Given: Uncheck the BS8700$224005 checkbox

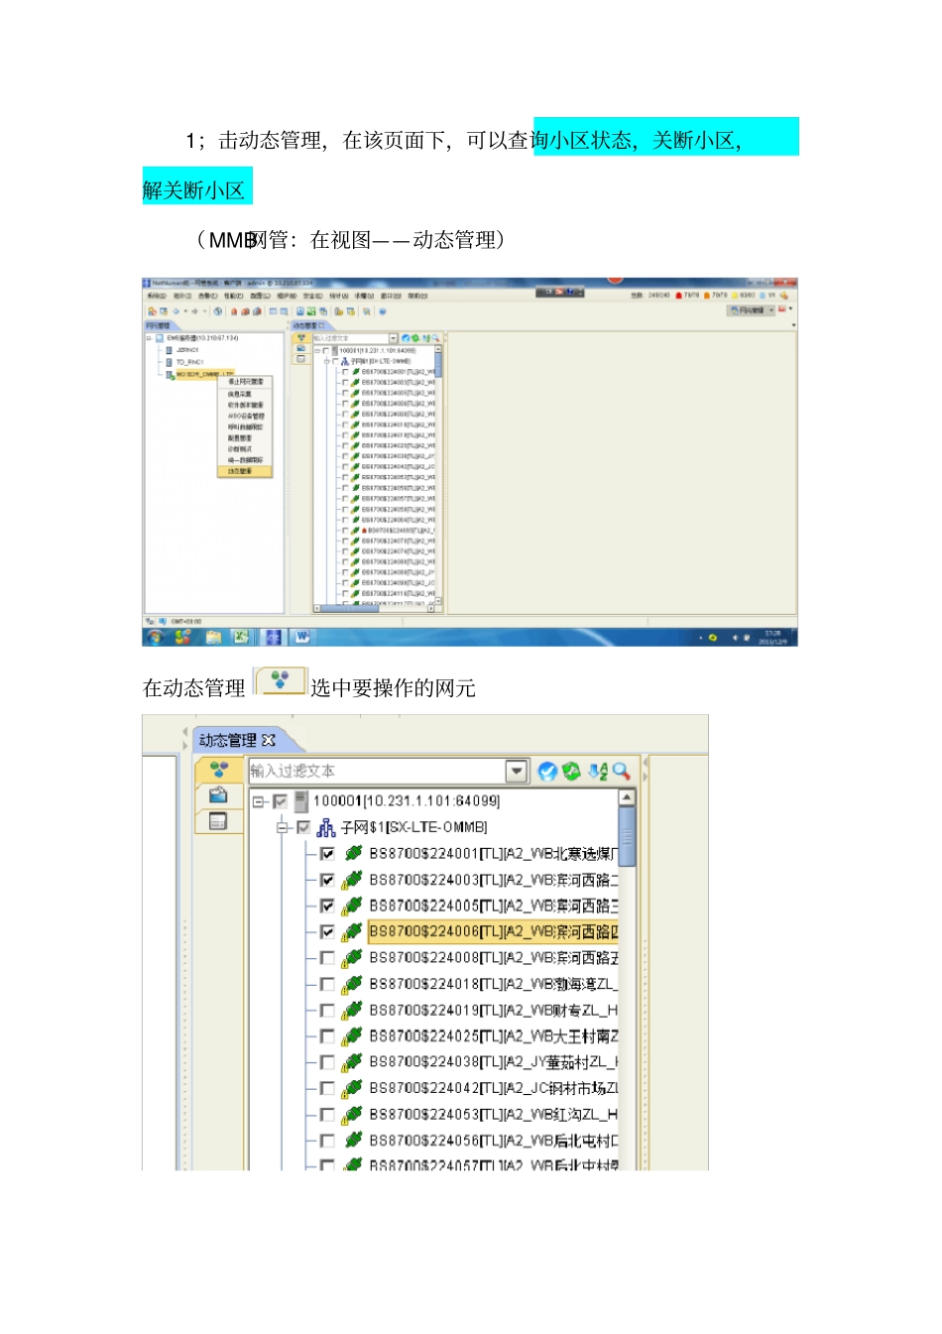Looking at the screenshot, I should click(x=326, y=906).
